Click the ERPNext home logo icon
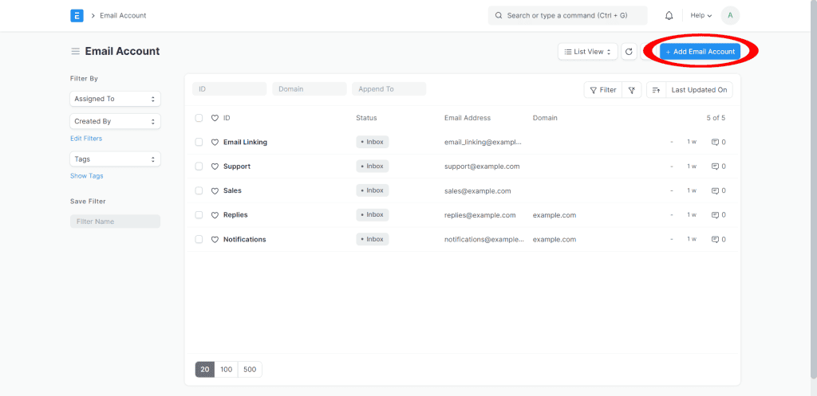Viewport: 817px width, 396px height. [x=77, y=15]
